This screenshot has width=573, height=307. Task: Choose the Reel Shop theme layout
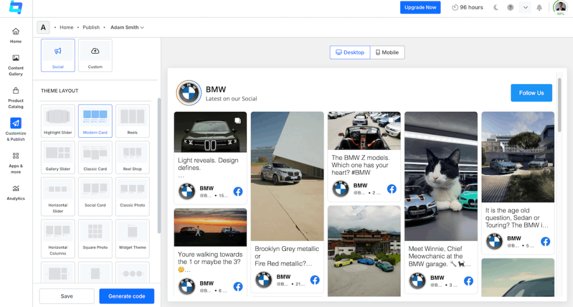132,157
